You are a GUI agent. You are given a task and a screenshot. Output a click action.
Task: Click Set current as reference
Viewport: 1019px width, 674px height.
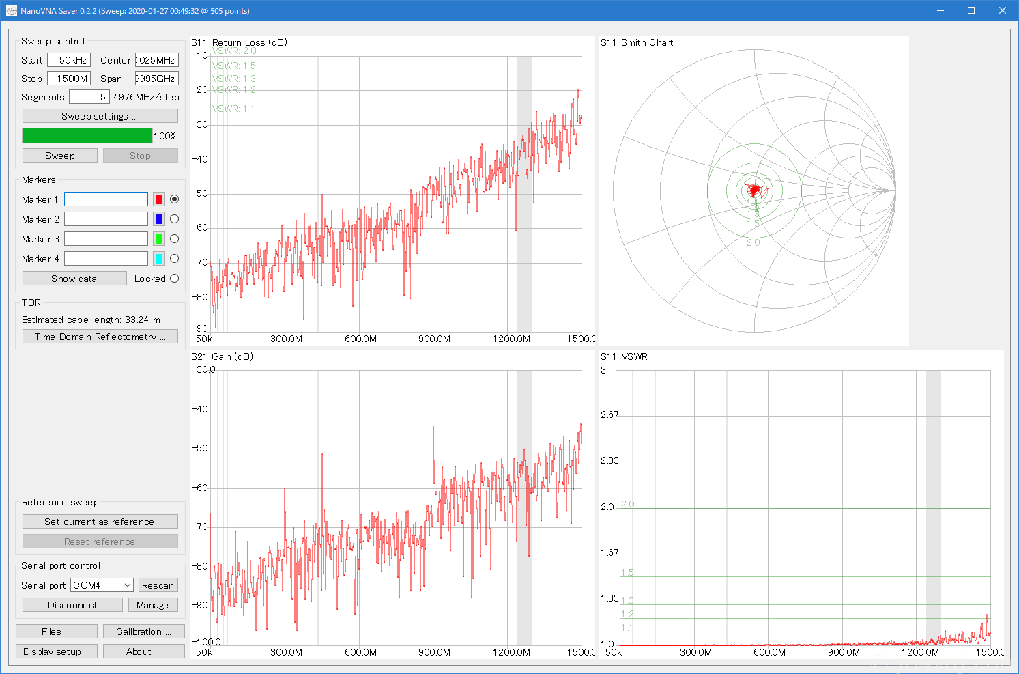pyautogui.click(x=100, y=522)
